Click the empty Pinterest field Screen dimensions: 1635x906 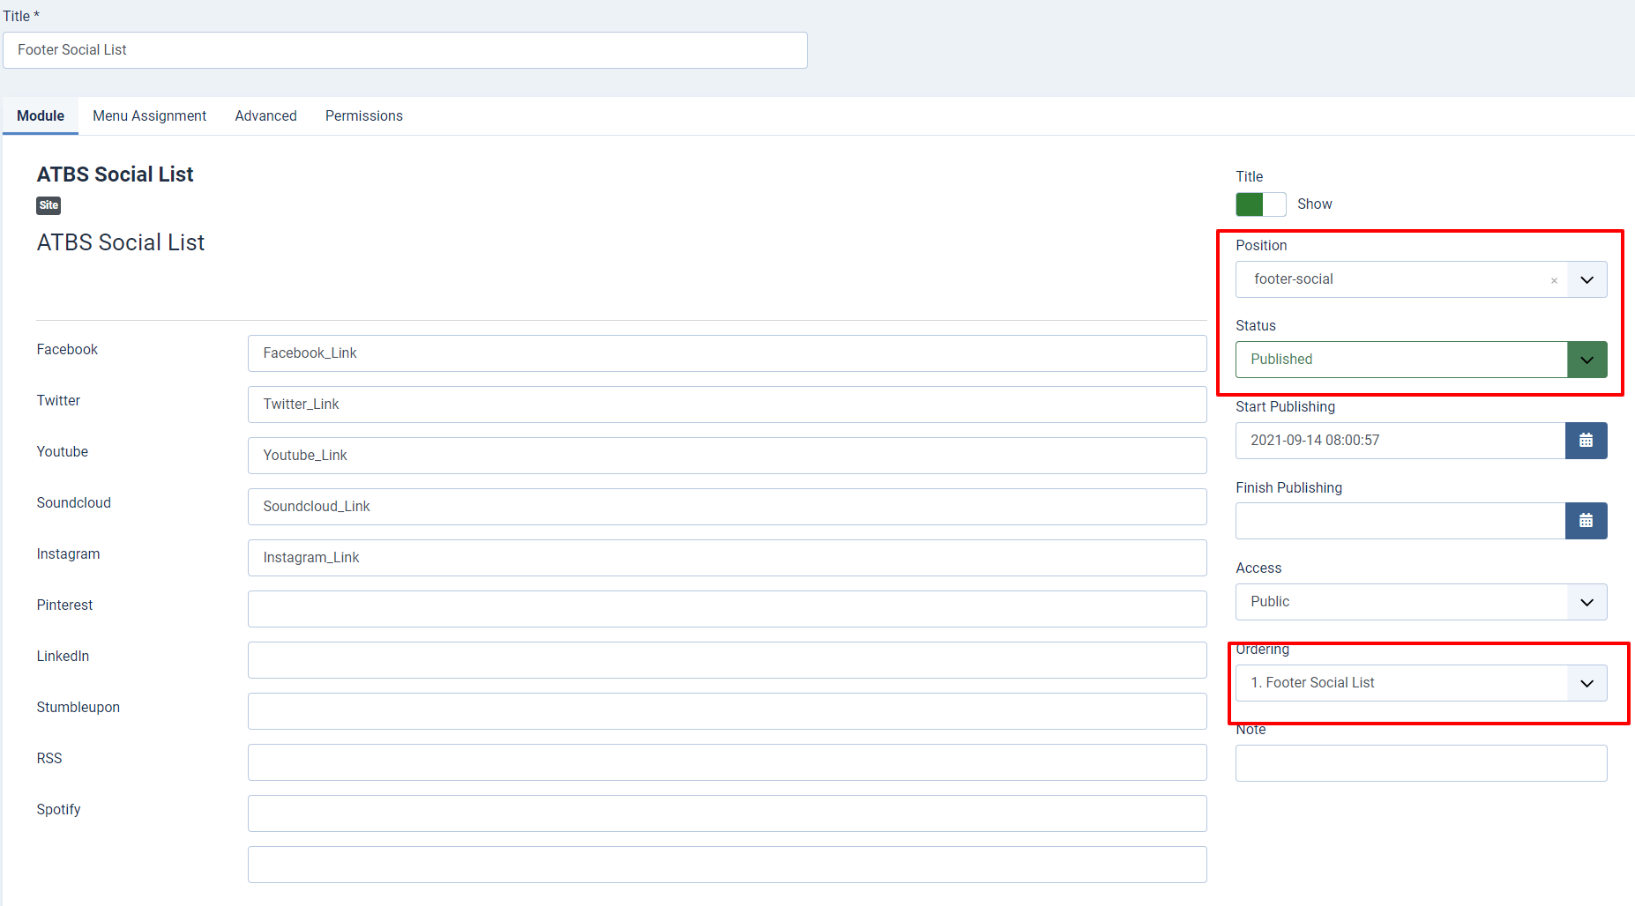[727, 609]
